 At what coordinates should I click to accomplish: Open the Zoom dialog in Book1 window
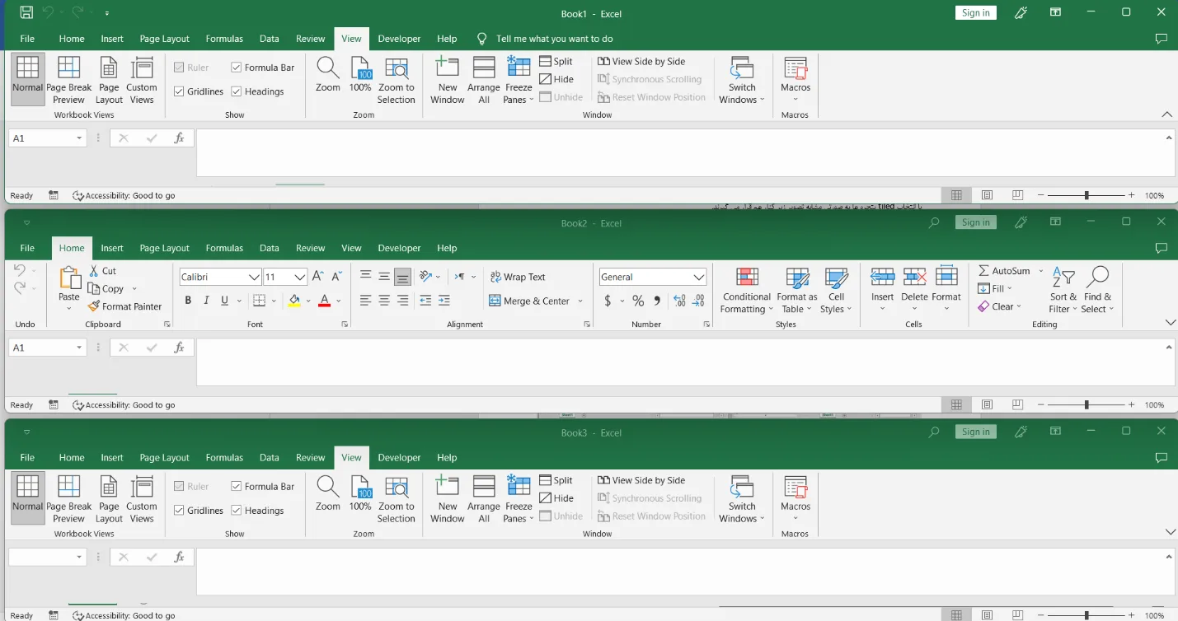point(328,76)
